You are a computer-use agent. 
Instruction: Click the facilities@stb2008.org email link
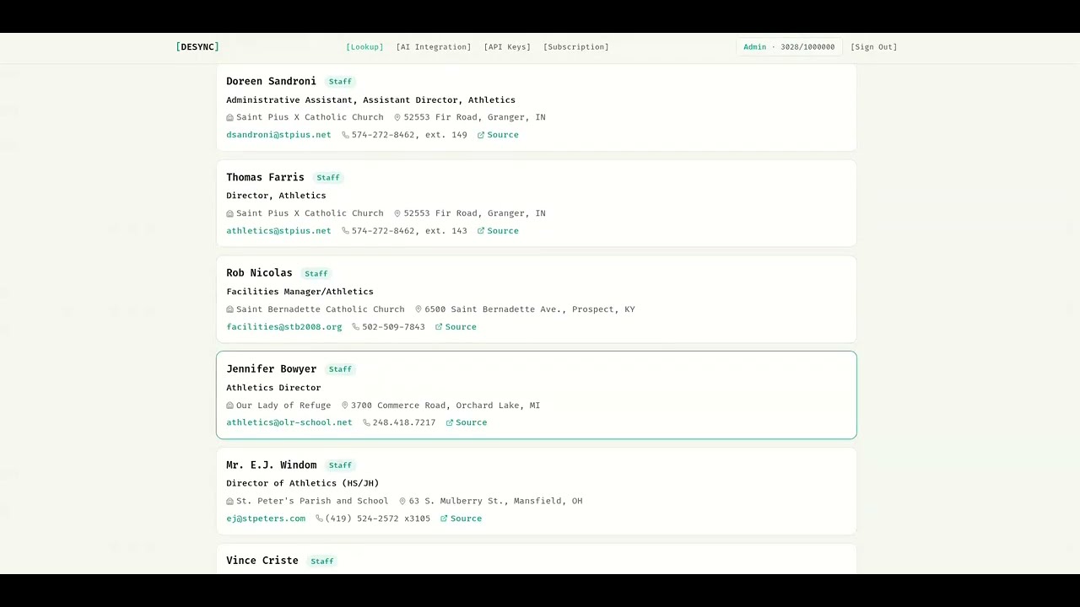click(x=284, y=327)
